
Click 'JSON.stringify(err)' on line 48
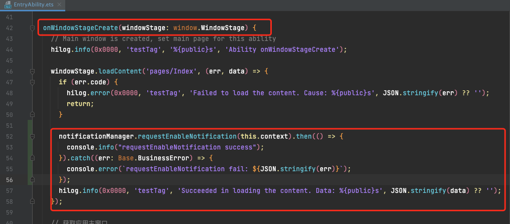point(421,93)
